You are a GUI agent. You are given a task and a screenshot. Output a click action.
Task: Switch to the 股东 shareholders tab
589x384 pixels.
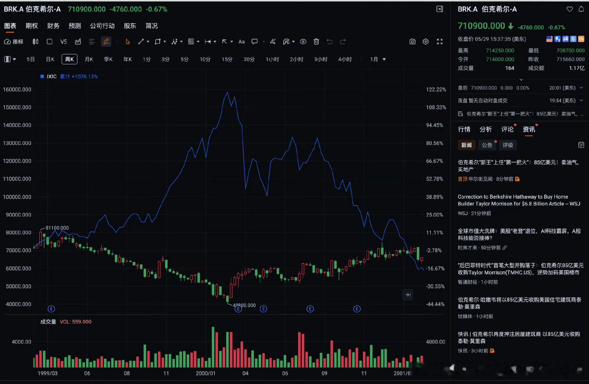point(130,26)
